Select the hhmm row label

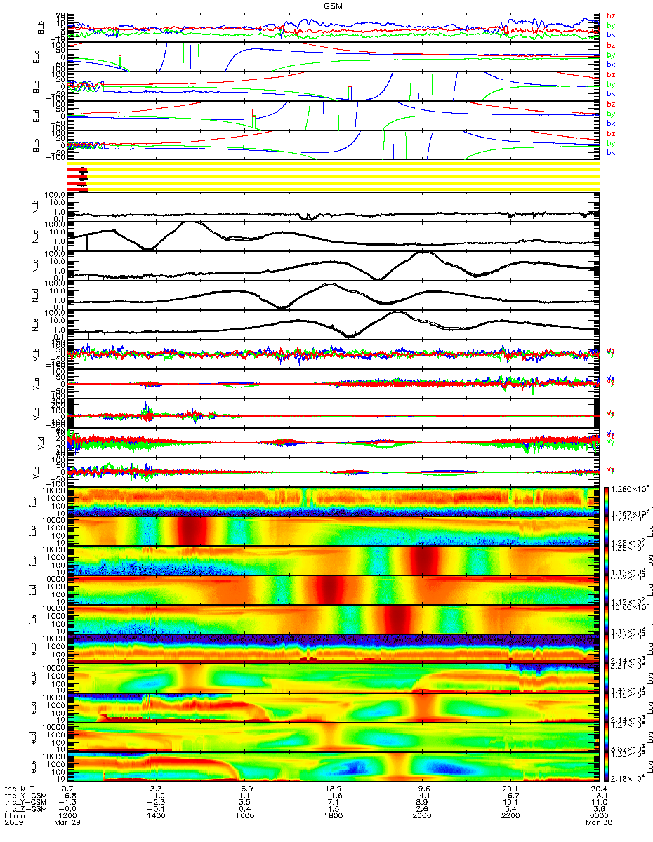15,817
